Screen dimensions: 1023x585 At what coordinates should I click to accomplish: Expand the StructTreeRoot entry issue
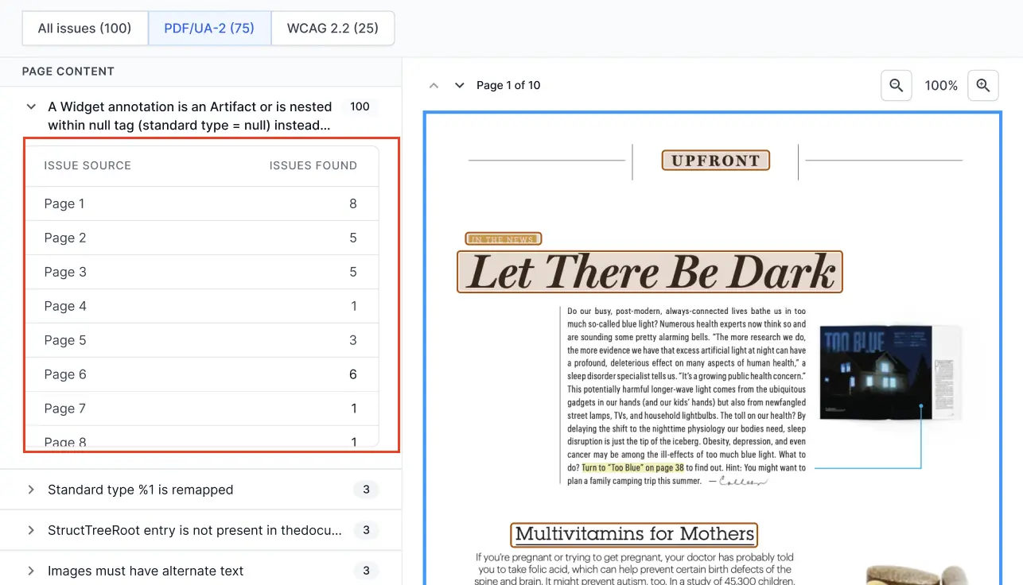click(31, 530)
